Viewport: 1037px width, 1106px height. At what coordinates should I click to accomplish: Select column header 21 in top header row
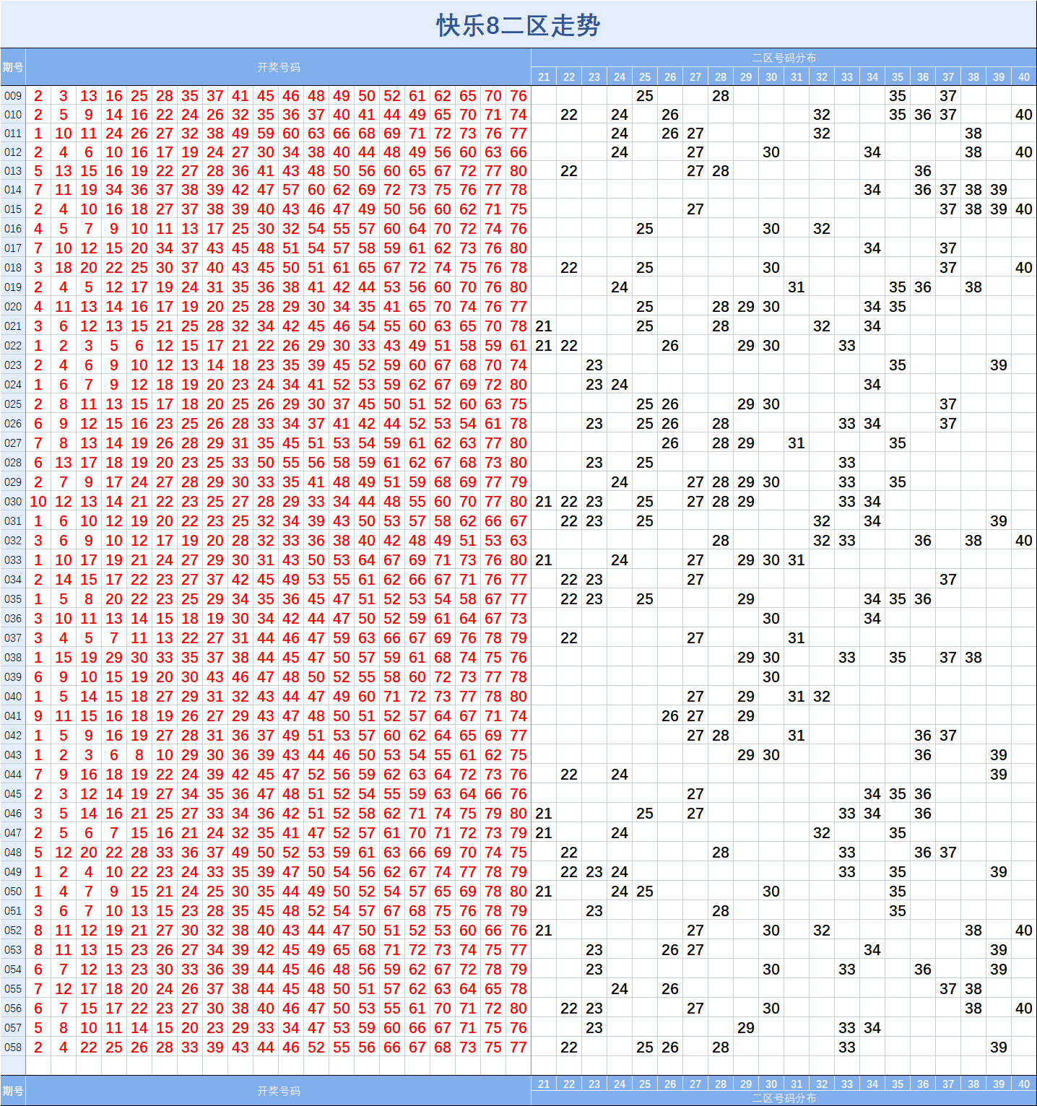pos(544,77)
